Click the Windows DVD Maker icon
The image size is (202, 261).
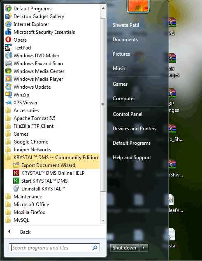click(8, 55)
